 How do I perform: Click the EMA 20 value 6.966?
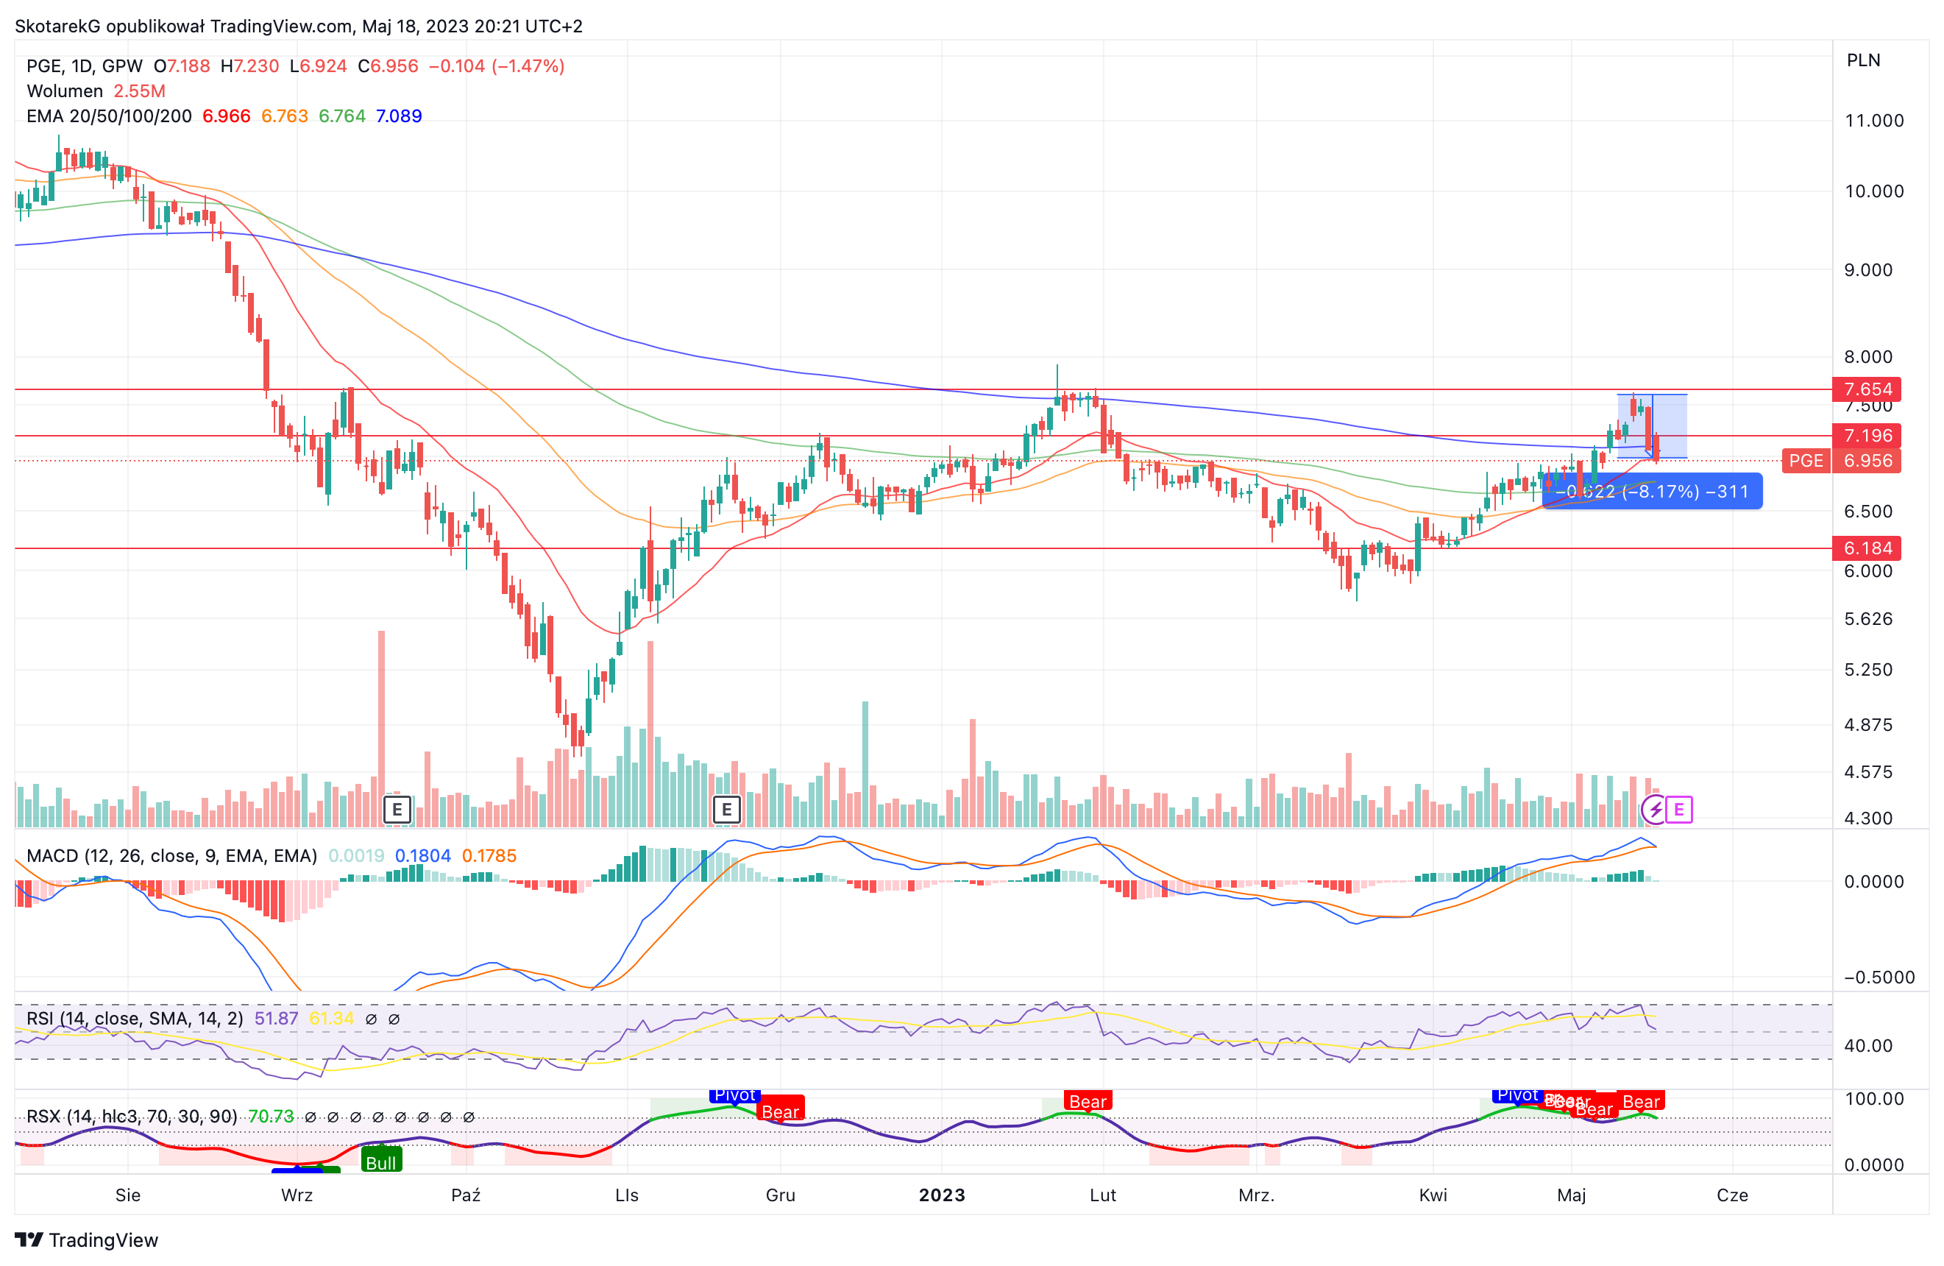[x=226, y=116]
